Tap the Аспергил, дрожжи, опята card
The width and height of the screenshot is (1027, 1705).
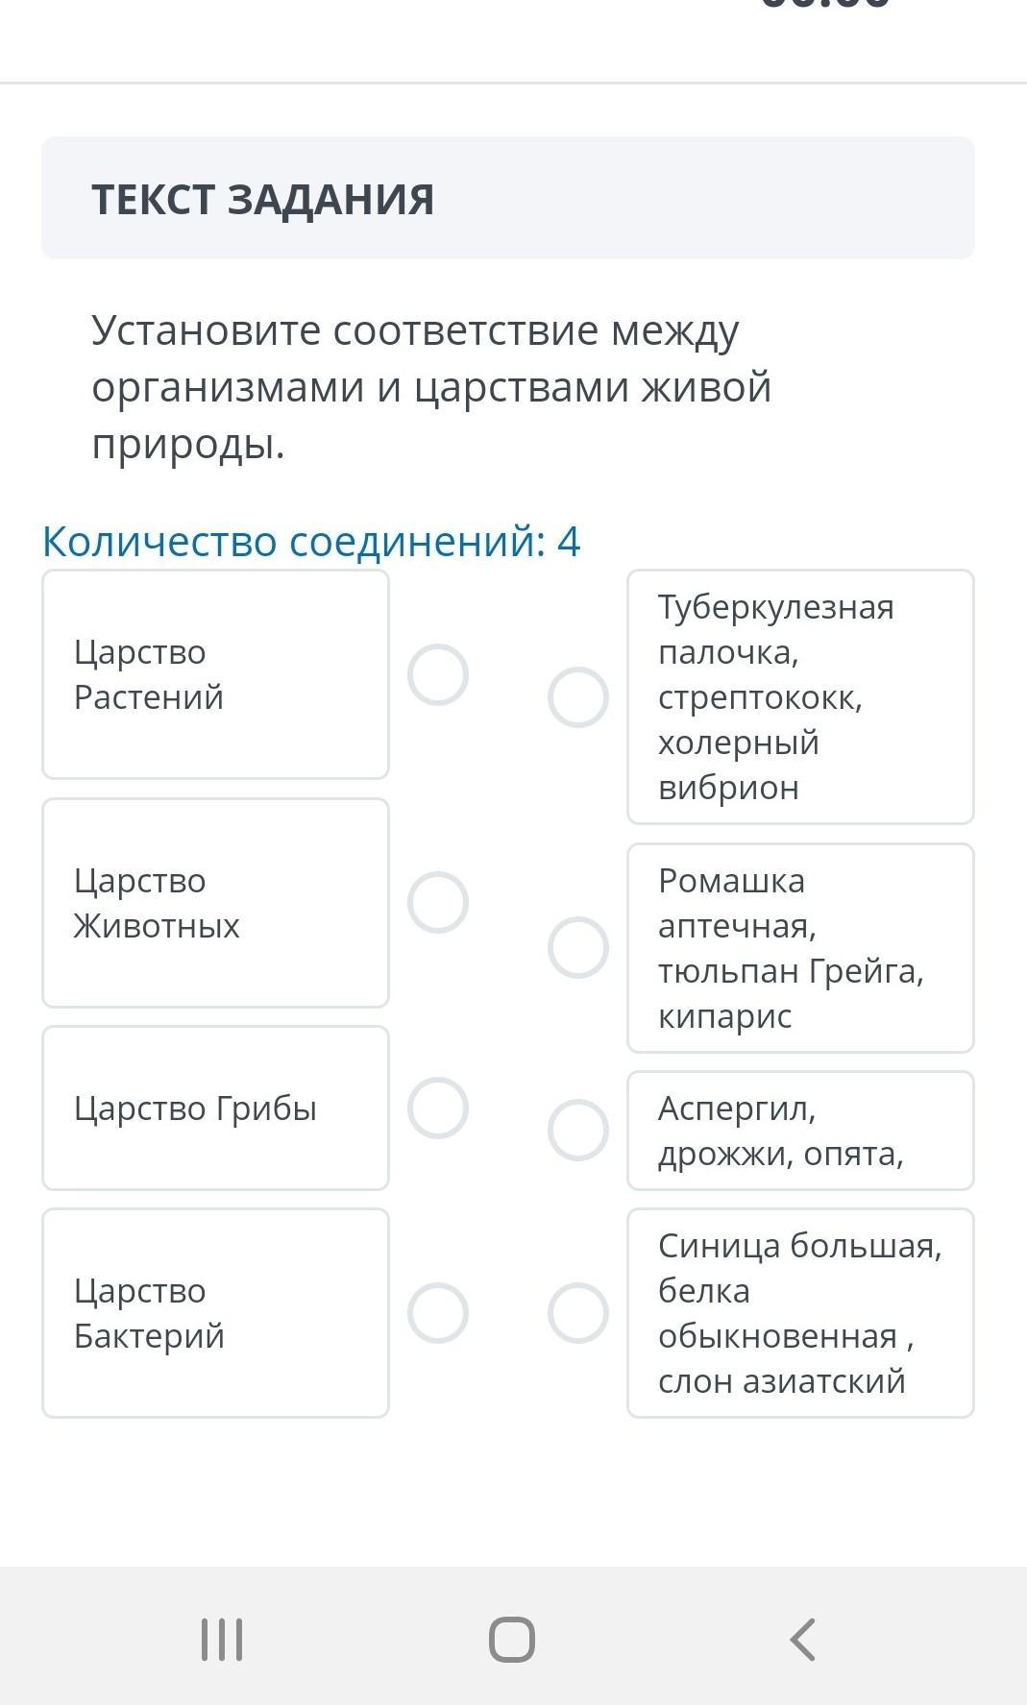pyautogui.click(x=800, y=1130)
